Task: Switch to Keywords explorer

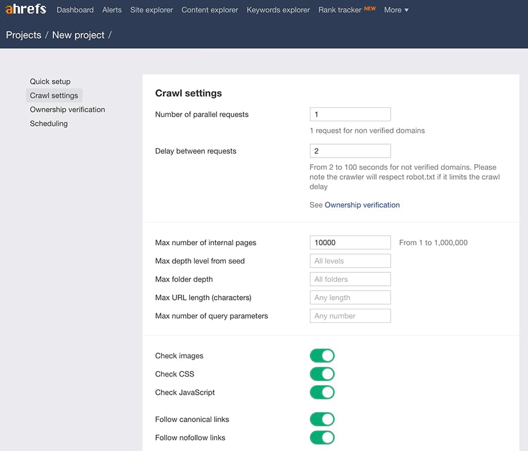Action: click(x=277, y=9)
